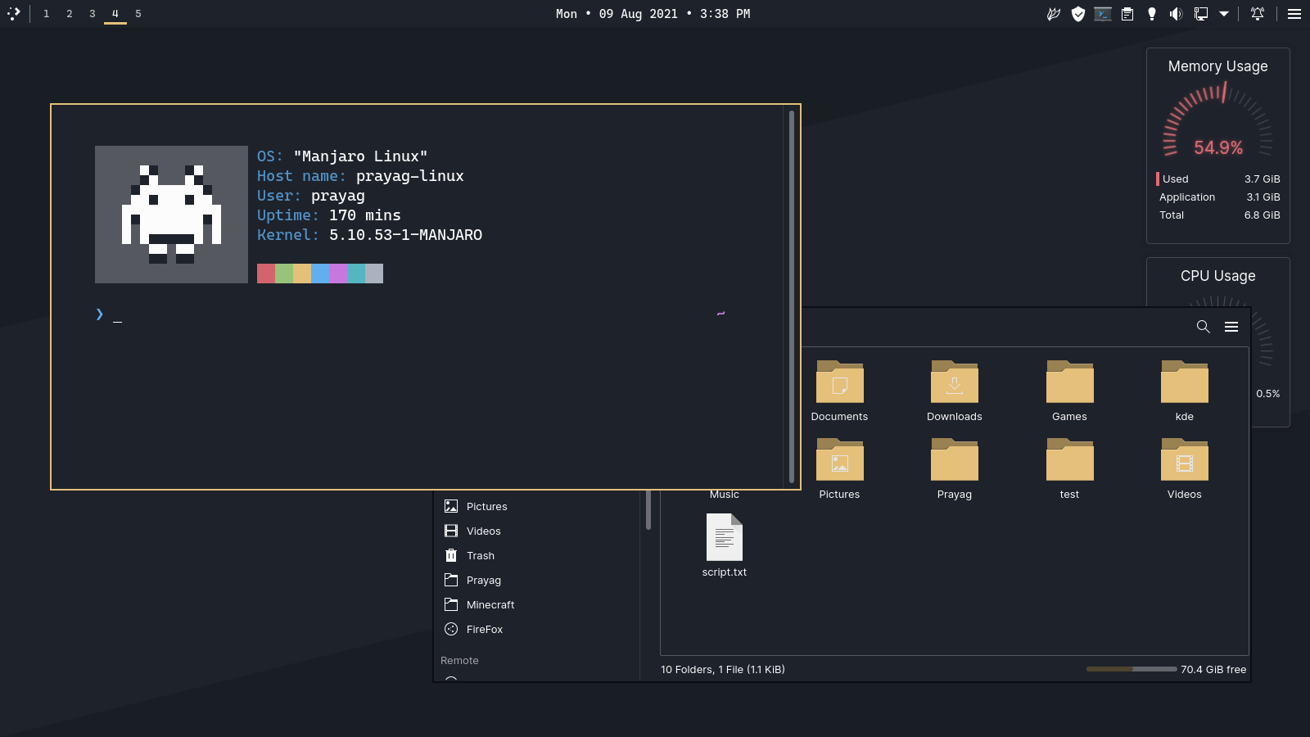Open the Pictures folder in file view
Viewport: 1310px width, 737px height.
pyautogui.click(x=839, y=468)
